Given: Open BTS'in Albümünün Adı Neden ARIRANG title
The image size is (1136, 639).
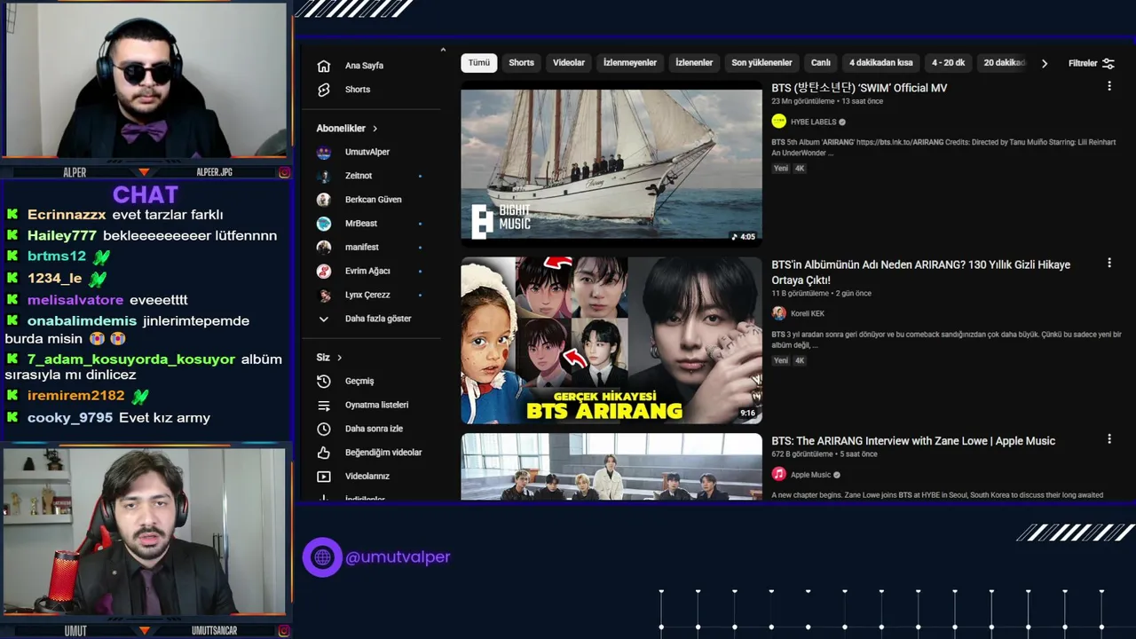Looking at the screenshot, I should tap(920, 272).
